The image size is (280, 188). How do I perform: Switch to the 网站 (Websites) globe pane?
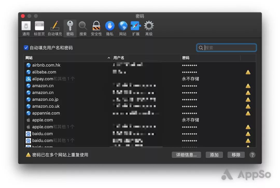123,29
